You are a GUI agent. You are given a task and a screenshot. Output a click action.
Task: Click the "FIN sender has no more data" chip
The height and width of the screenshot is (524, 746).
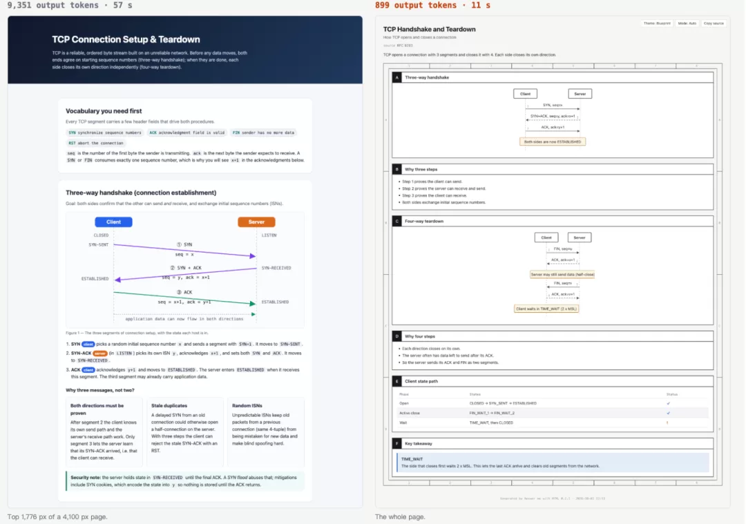[263, 133]
